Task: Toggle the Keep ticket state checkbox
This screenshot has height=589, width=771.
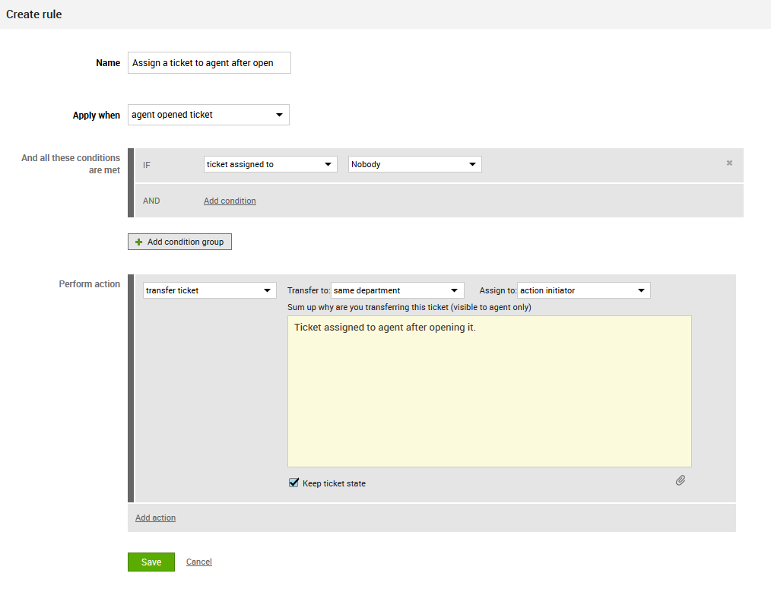Action: pyautogui.click(x=294, y=483)
